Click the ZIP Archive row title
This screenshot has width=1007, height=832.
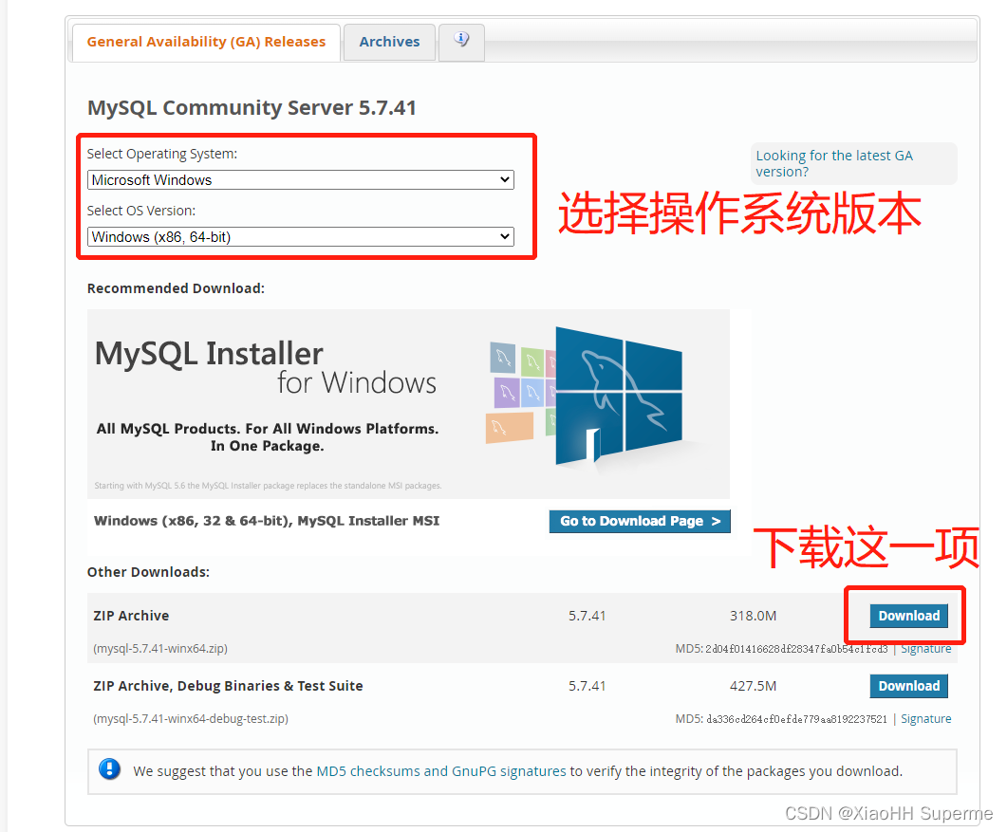point(131,616)
